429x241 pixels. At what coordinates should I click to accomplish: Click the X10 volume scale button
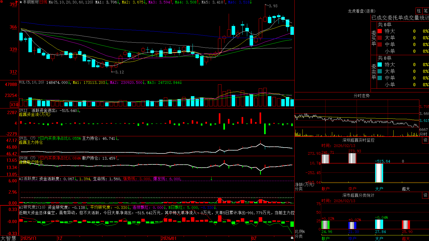click(14, 105)
